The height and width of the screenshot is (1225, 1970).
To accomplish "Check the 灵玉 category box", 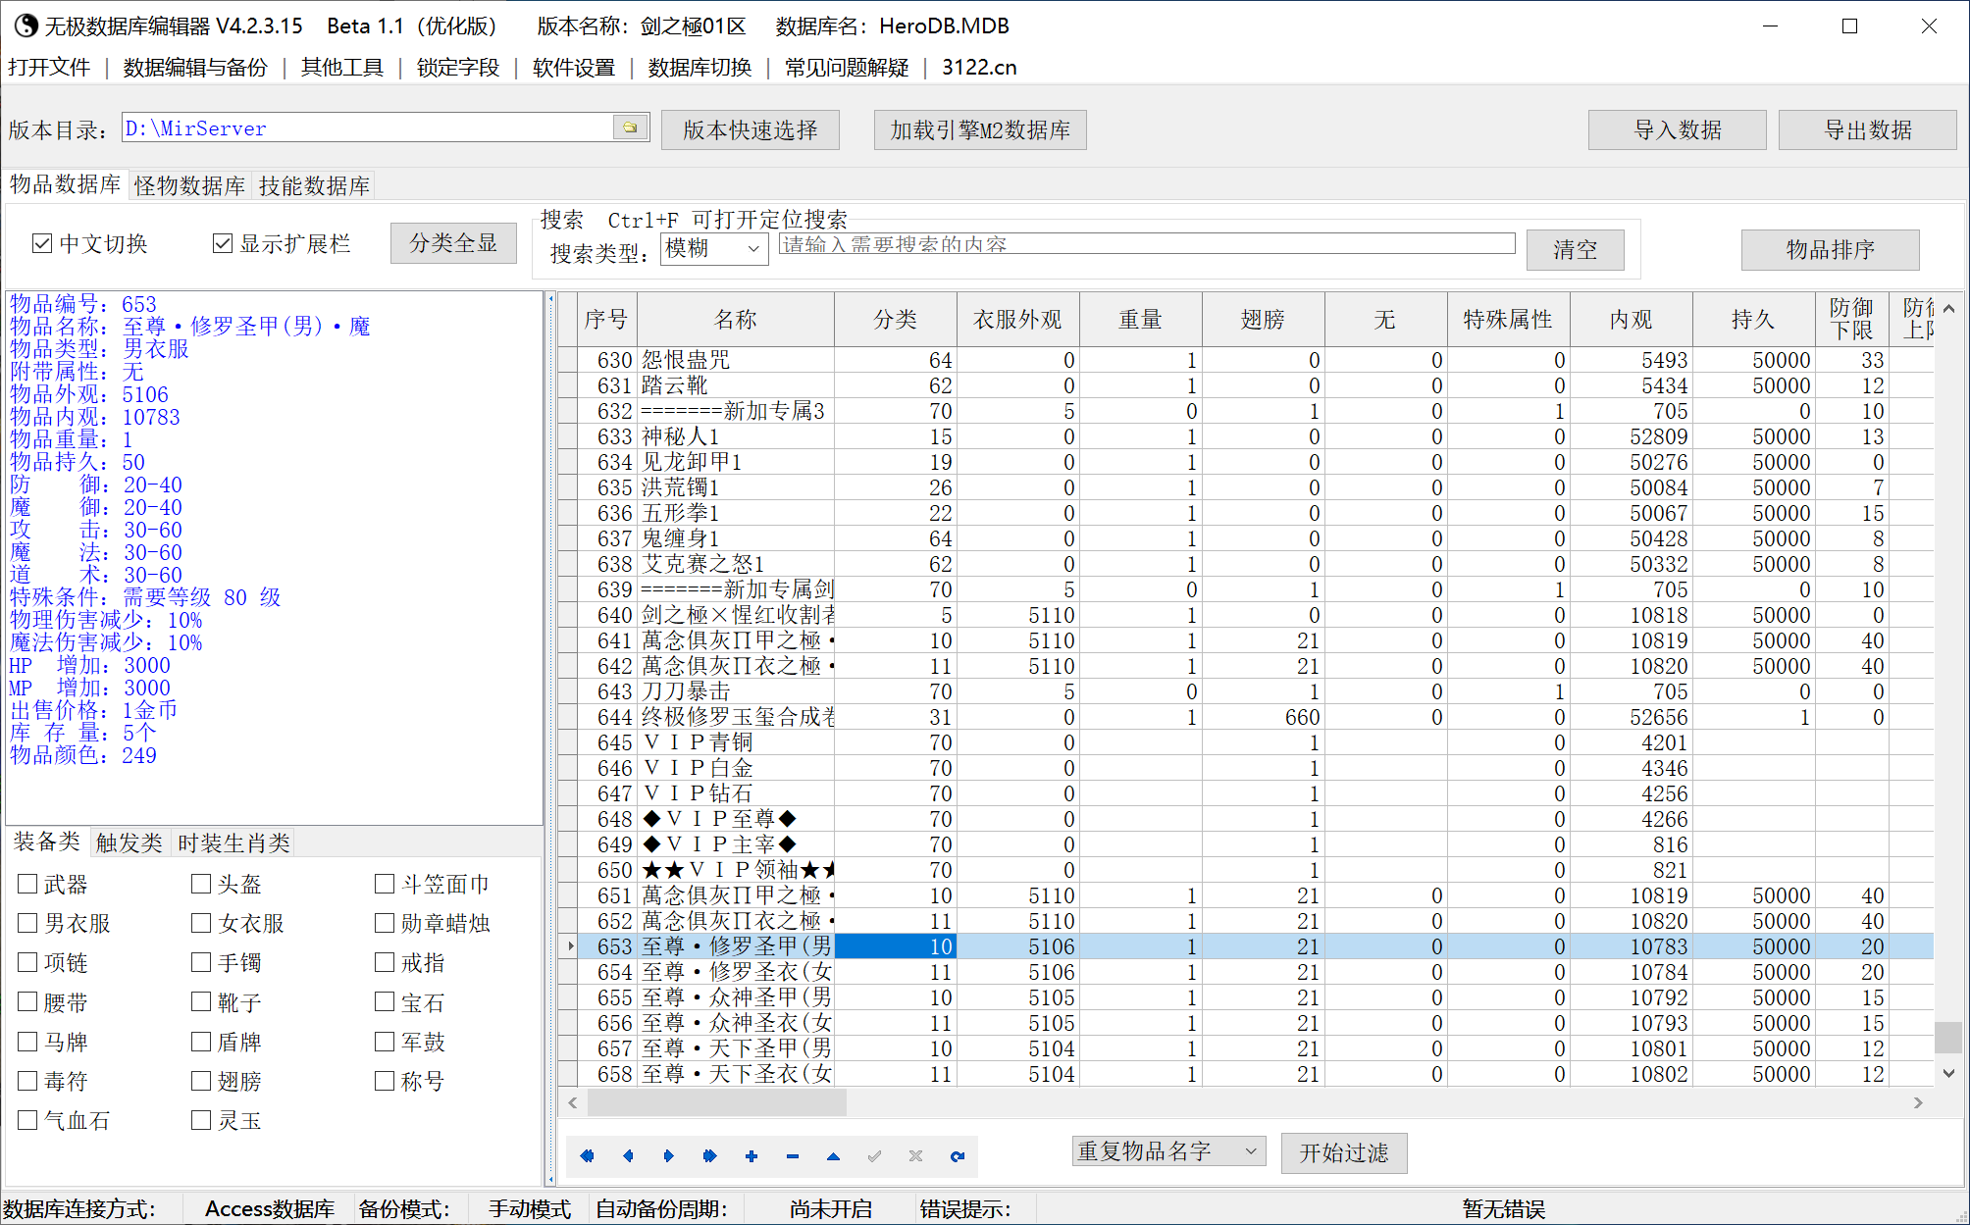I will click(201, 1120).
